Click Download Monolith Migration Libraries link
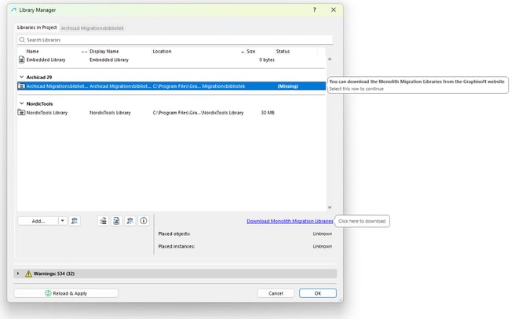 (x=290, y=221)
